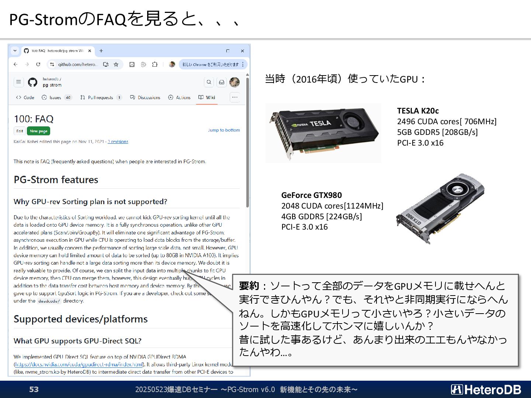Switch to the Code tab
531x398 pixels.
pyautogui.click(x=25, y=97)
